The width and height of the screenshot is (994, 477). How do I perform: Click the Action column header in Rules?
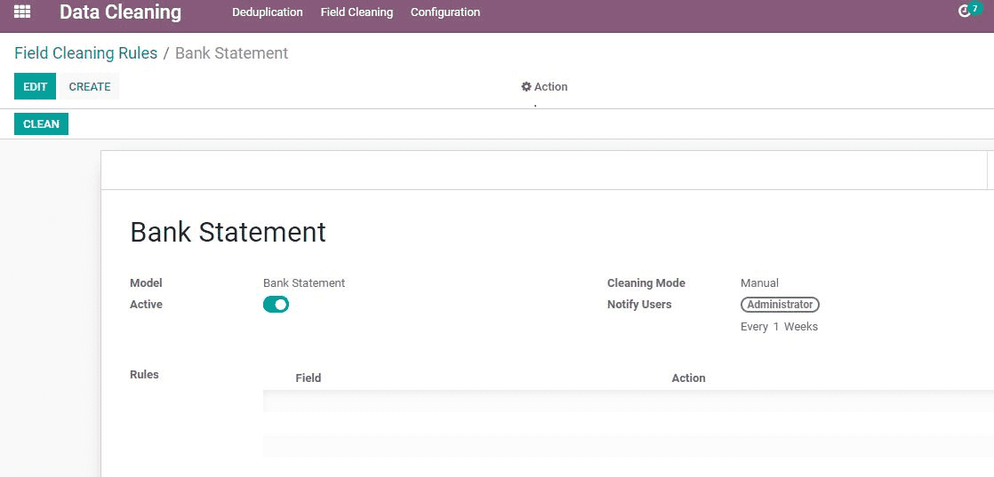click(688, 378)
